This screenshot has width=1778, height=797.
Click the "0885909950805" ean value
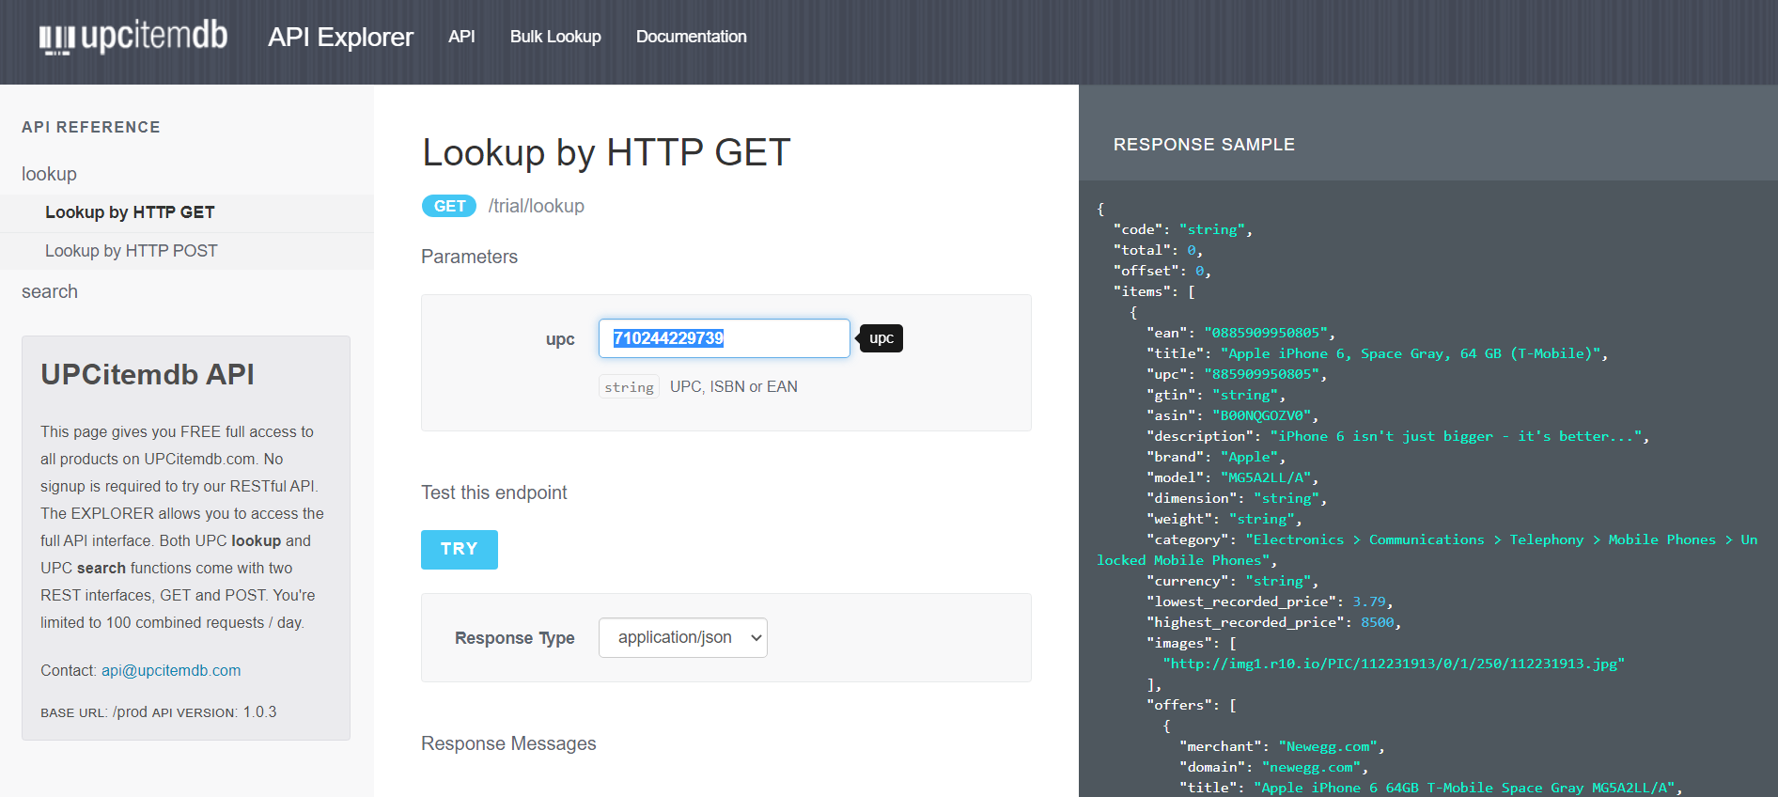click(x=1266, y=333)
